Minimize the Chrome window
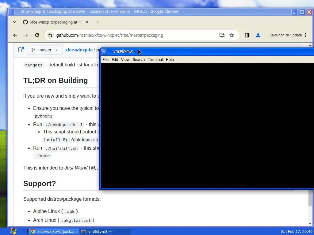Screen dimensions: 314x235 [x=294, y=12]
